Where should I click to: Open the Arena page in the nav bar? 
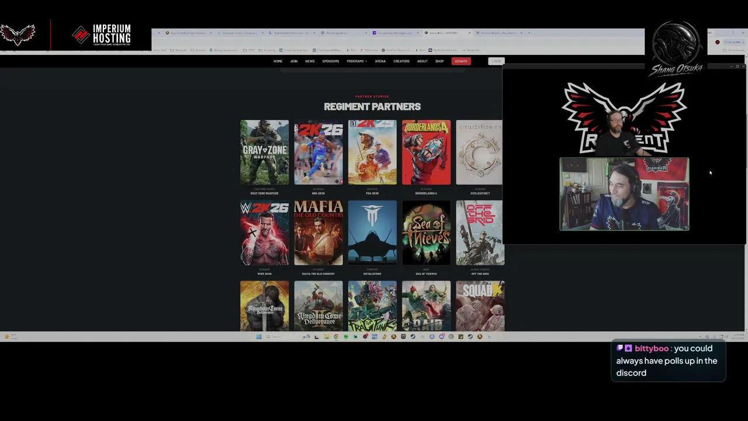(x=380, y=61)
